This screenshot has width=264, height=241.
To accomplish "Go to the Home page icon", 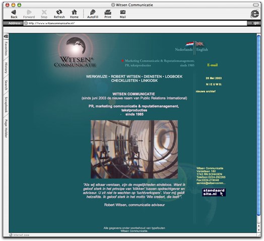I will click(74, 12).
